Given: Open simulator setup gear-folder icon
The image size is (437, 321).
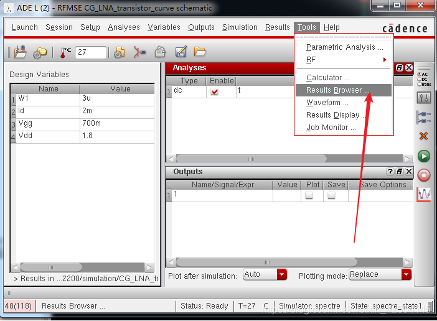Looking at the screenshot, I should (x=40, y=53).
